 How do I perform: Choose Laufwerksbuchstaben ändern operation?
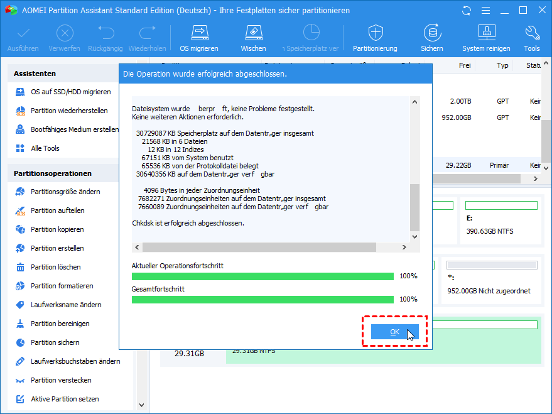pyautogui.click(x=68, y=361)
